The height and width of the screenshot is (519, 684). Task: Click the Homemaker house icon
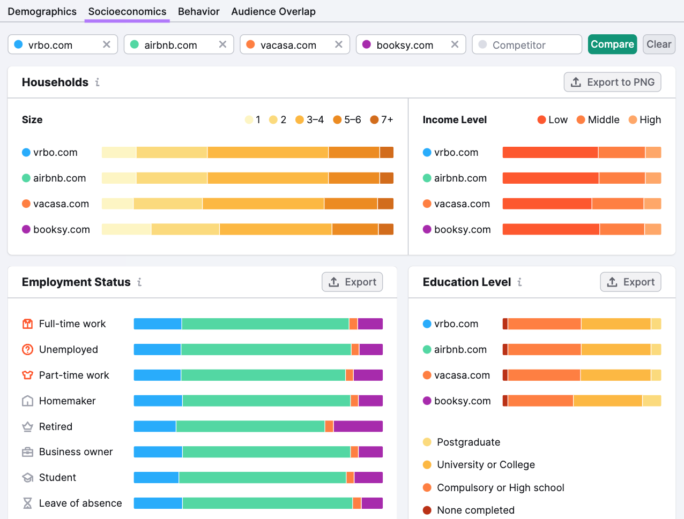coord(28,401)
